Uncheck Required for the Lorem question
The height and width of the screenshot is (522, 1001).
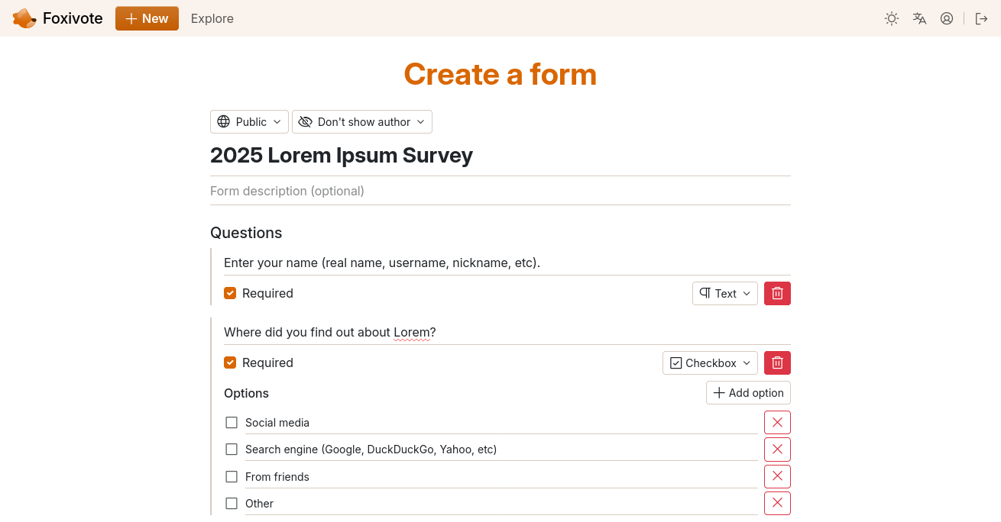[230, 362]
